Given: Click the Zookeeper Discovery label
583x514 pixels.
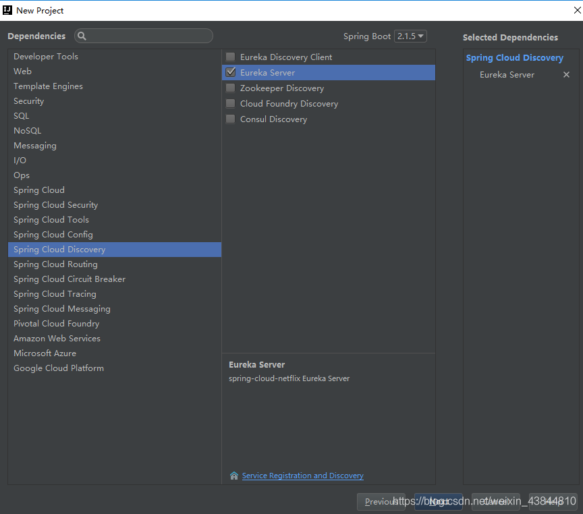Looking at the screenshot, I should (282, 88).
